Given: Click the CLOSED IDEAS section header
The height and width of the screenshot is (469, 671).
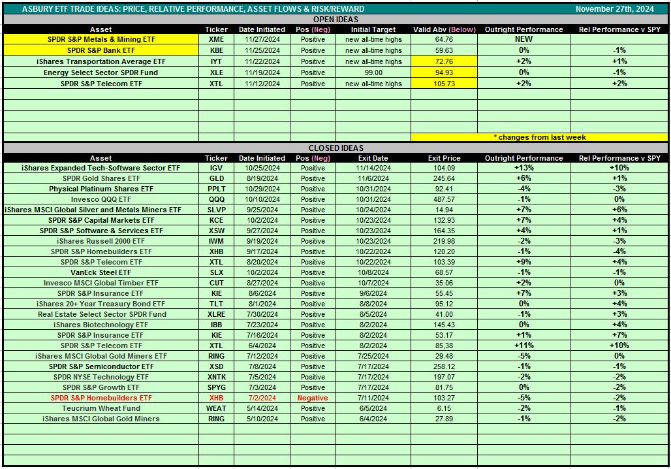Looking at the screenshot, I should (x=335, y=148).
